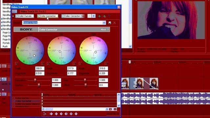The width and height of the screenshot is (210, 118).
Task: Jump to the first keyframe
Action: [x=51, y=114]
